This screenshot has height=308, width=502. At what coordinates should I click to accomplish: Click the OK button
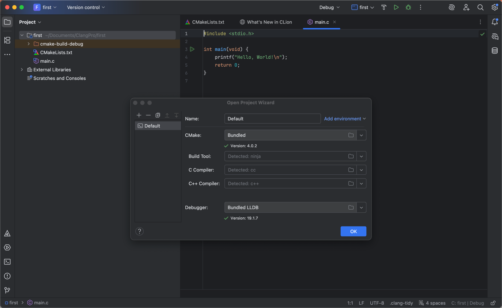[353, 232]
